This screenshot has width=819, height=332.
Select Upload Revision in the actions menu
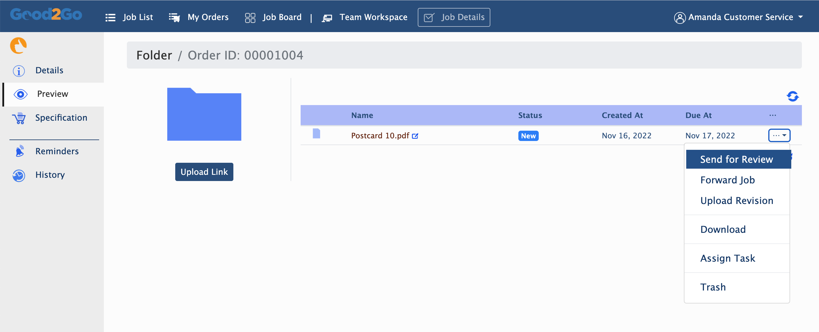pos(736,201)
